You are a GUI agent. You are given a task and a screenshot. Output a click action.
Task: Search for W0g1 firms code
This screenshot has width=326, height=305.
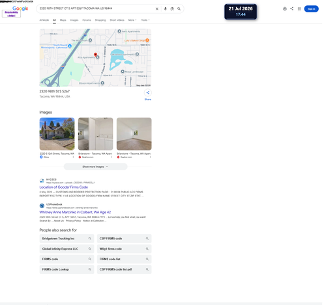tap(124, 248)
